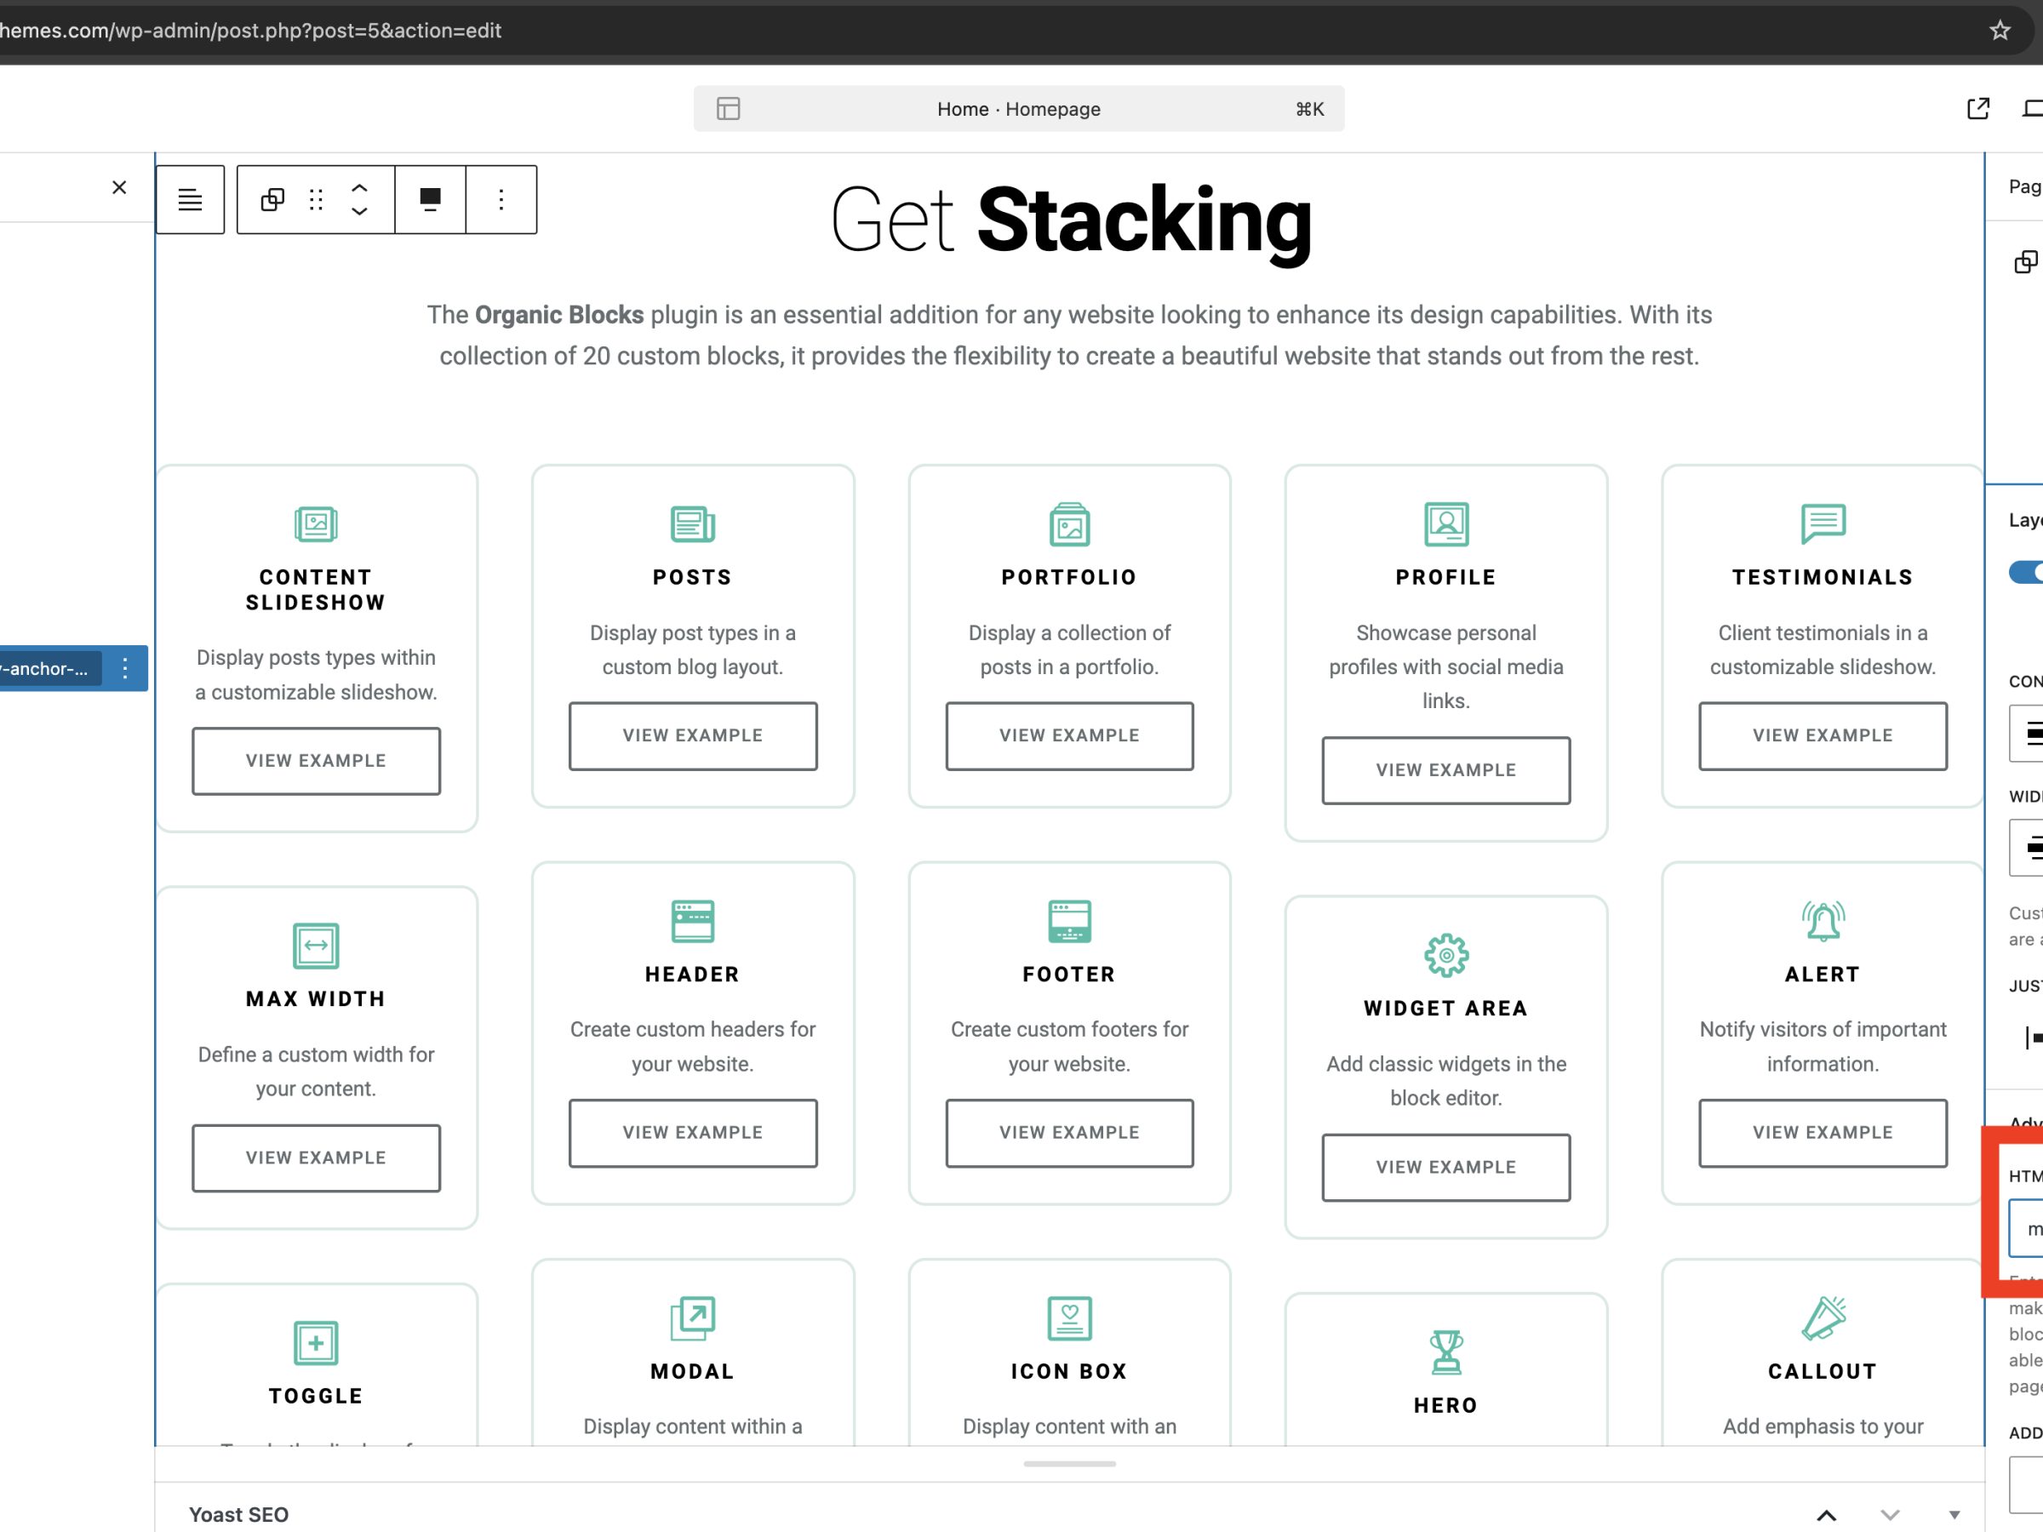The image size is (2043, 1532).
Task: Open options dots for anchor list item
Action: [x=124, y=669]
